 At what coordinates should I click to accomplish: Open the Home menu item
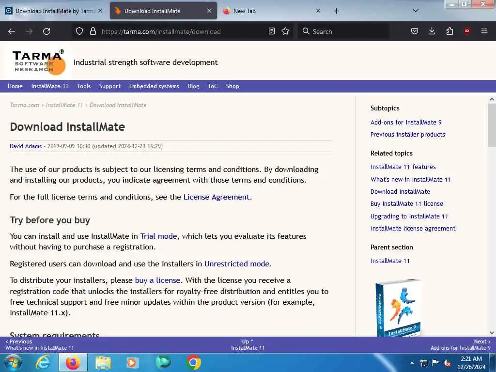tap(15, 86)
